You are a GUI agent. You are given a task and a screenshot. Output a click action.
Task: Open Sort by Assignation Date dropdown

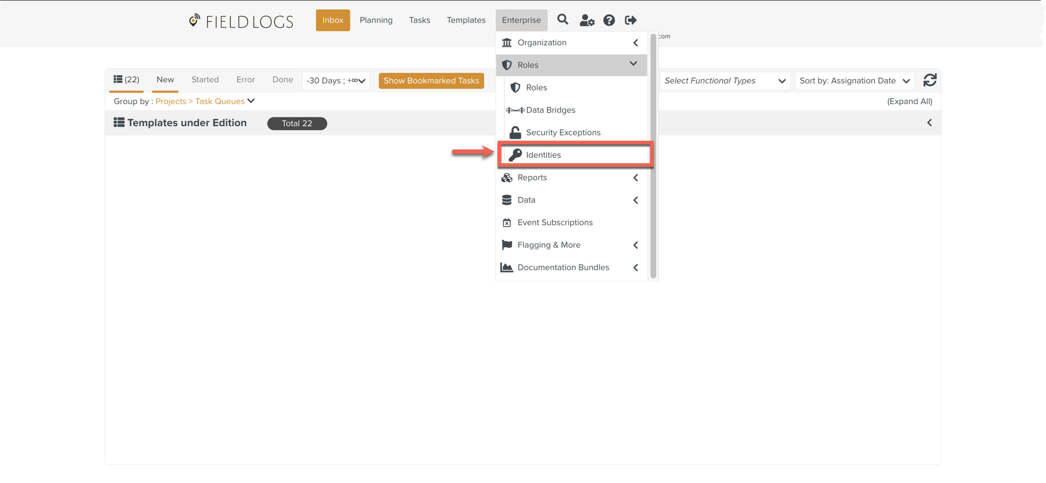pos(854,81)
